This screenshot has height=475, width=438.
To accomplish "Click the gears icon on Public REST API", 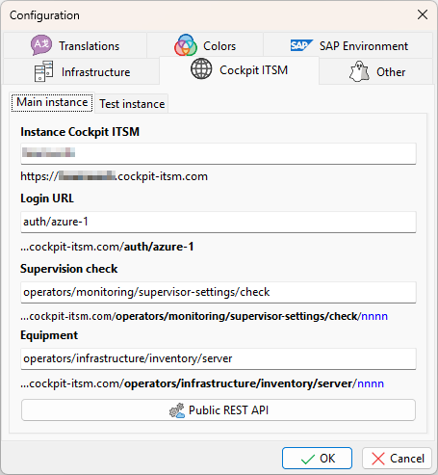I will point(177,410).
